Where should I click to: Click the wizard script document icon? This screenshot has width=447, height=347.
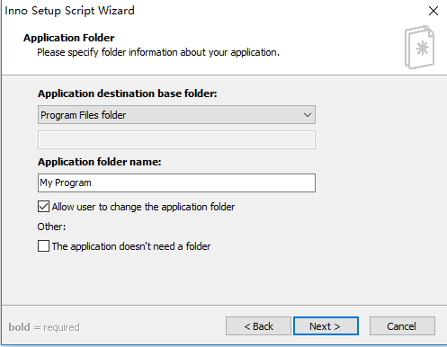[x=420, y=47]
